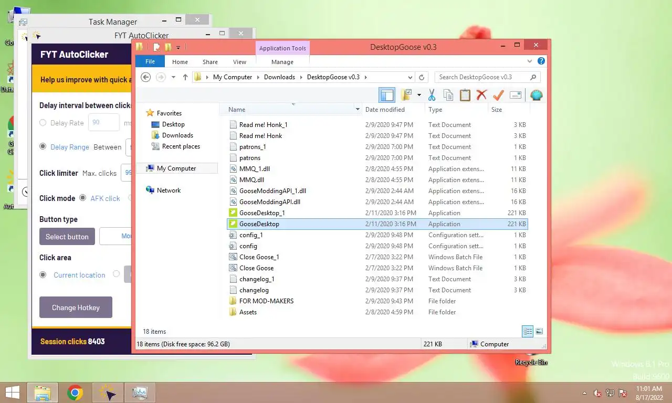
Task: Click Task Manager taskbar icon
Action: [140, 393]
